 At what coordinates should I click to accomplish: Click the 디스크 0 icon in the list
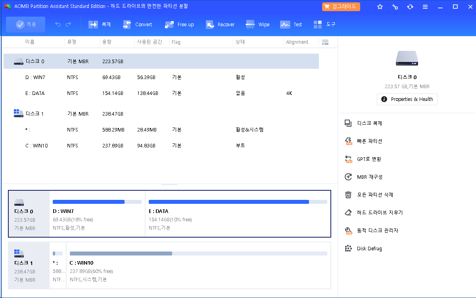pos(19,62)
